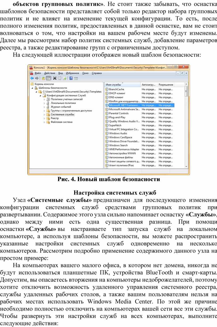Screen dimensions: 217x327
Task: Click the Show/Hide action pane toolbar icon
Action: pos(76,78)
